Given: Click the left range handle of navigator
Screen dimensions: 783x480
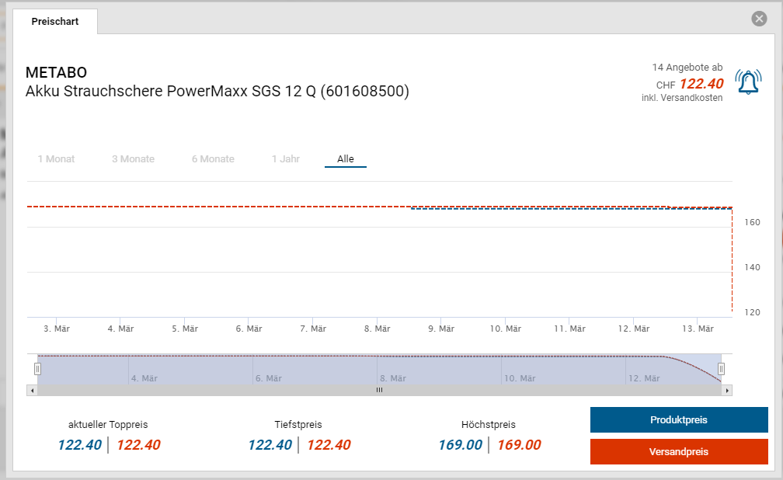Looking at the screenshot, I should click(x=37, y=369).
